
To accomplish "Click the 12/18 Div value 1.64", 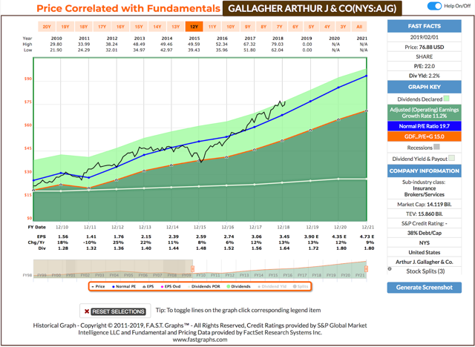I will (x=284, y=248).
